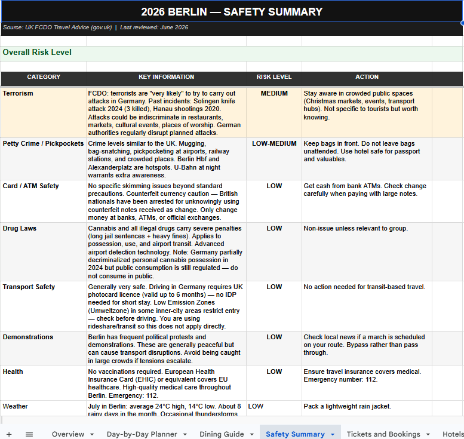464x439 pixels.
Task: Add a new sheet with plus icon
Action: pos(9,434)
